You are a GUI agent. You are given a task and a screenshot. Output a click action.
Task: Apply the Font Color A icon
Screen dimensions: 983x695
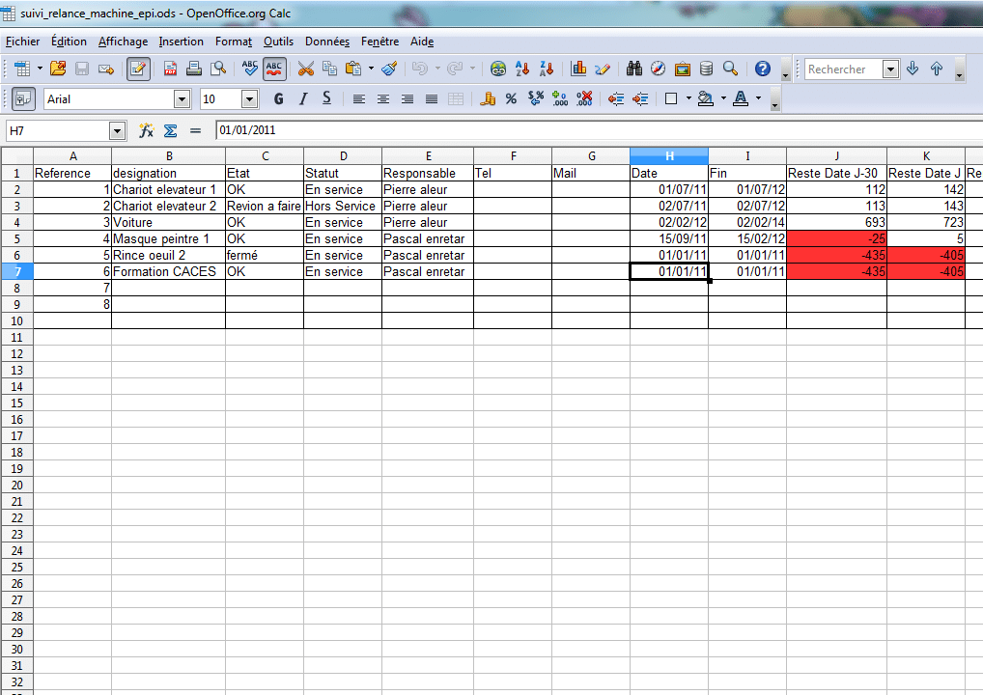pos(741,98)
